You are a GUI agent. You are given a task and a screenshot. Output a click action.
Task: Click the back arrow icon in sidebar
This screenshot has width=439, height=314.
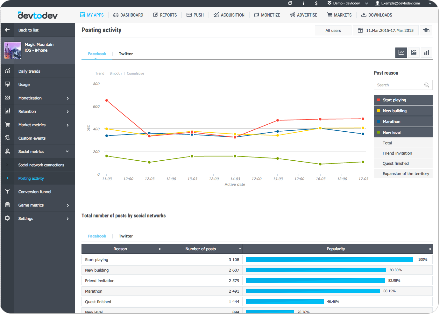pos(7,30)
